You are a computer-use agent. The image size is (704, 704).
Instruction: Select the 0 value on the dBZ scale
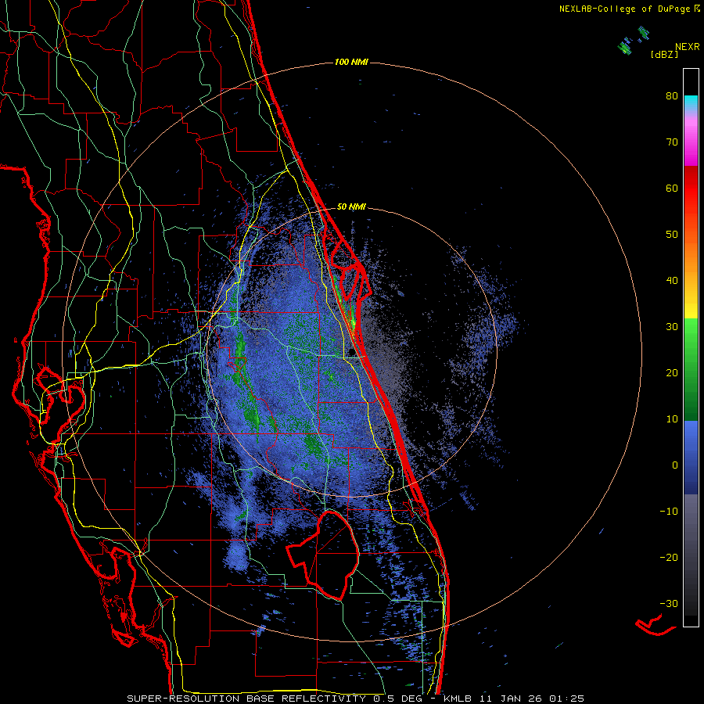(675, 465)
